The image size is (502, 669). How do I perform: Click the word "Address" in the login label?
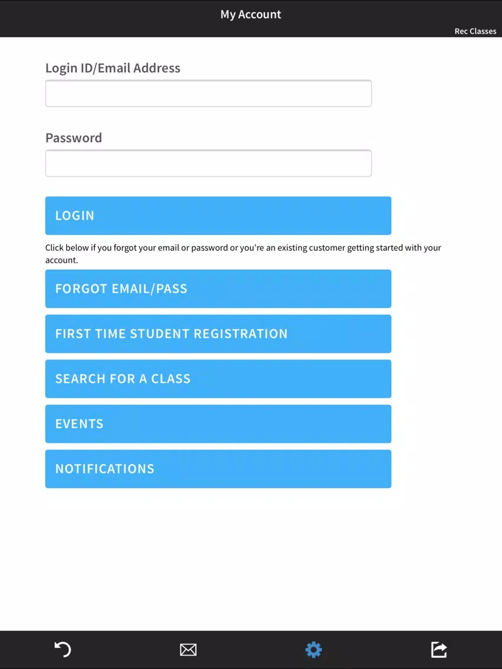(x=157, y=68)
